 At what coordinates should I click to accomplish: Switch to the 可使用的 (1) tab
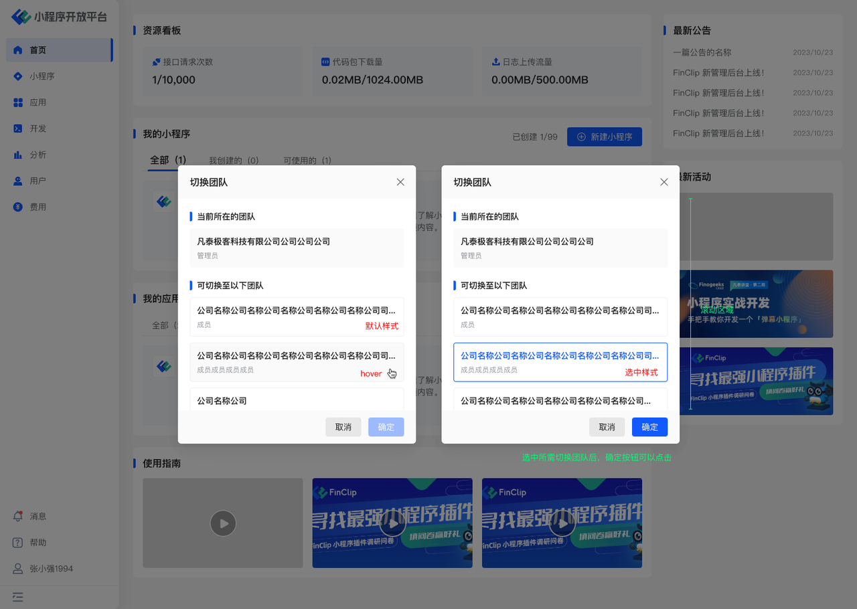(x=307, y=161)
